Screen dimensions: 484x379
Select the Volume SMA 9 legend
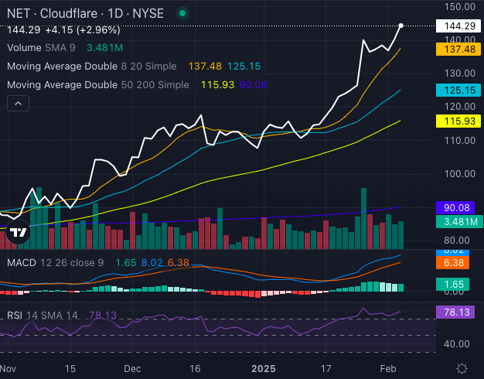coord(45,47)
